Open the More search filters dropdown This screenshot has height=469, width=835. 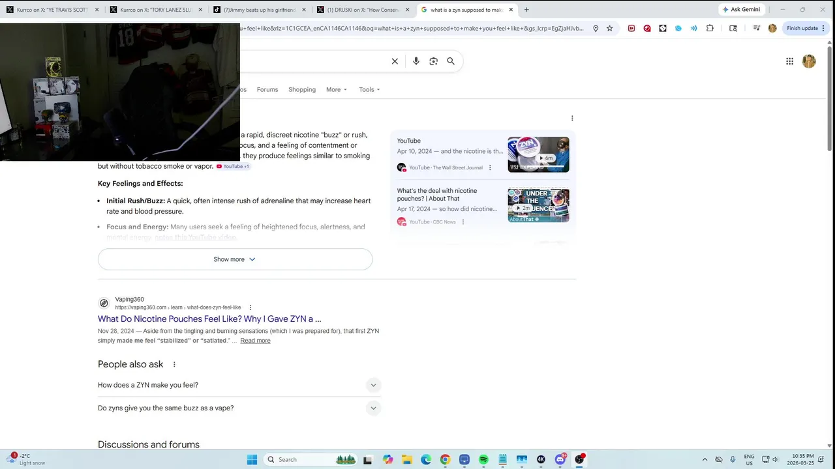(x=337, y=90)
